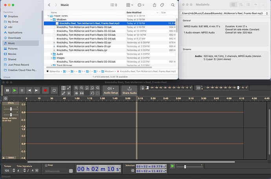Click the Finder Share icon

pyautogui.click(x=154, y=5)
